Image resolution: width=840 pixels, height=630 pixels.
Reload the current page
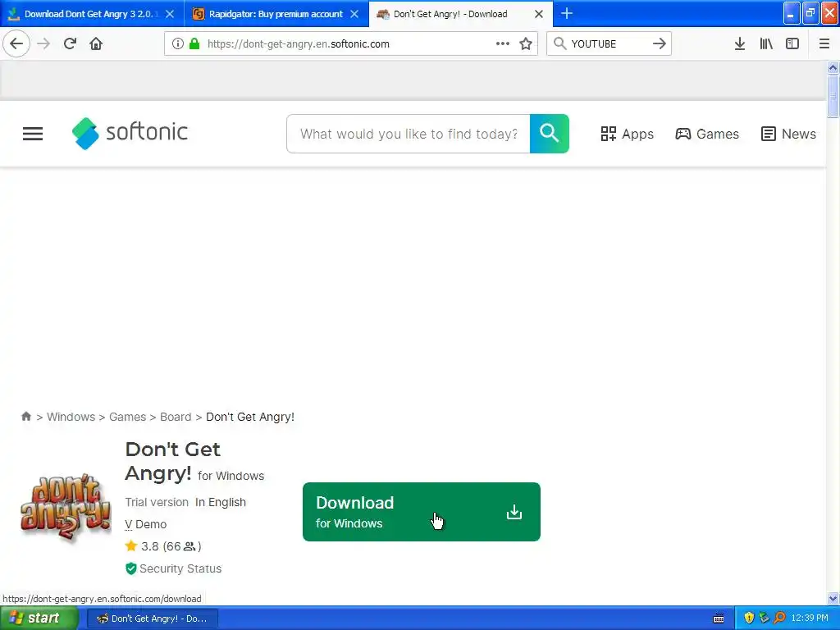click(70, 43)
